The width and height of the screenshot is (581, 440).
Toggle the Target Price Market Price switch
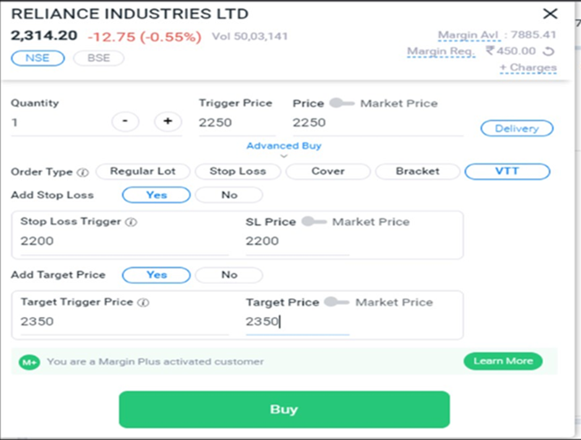click(x=336, y=301)
